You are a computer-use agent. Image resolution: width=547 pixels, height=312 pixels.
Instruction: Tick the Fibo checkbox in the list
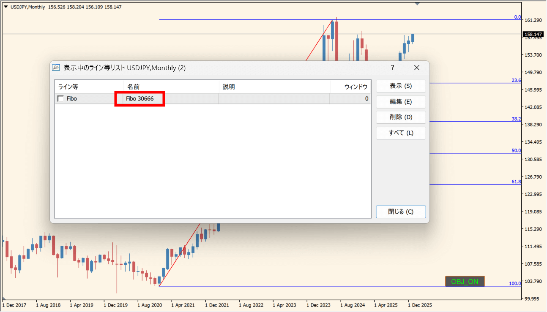coord(61,99)
